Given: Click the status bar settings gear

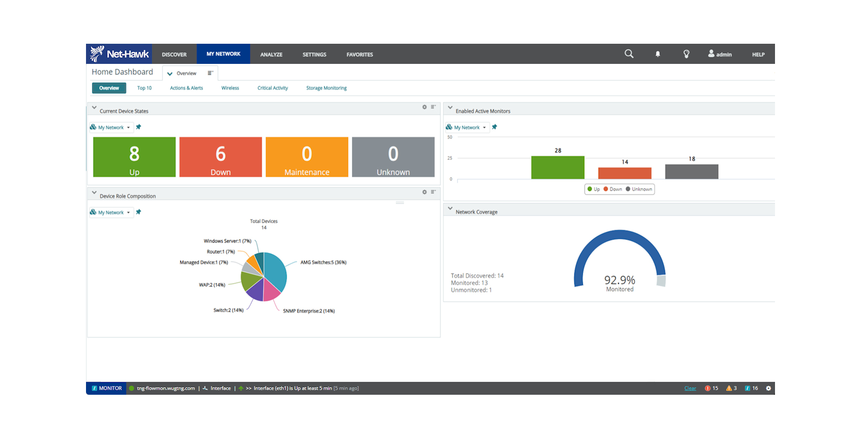Looking at the screenshot, I should pyautogui.click(x=768, y=388).
